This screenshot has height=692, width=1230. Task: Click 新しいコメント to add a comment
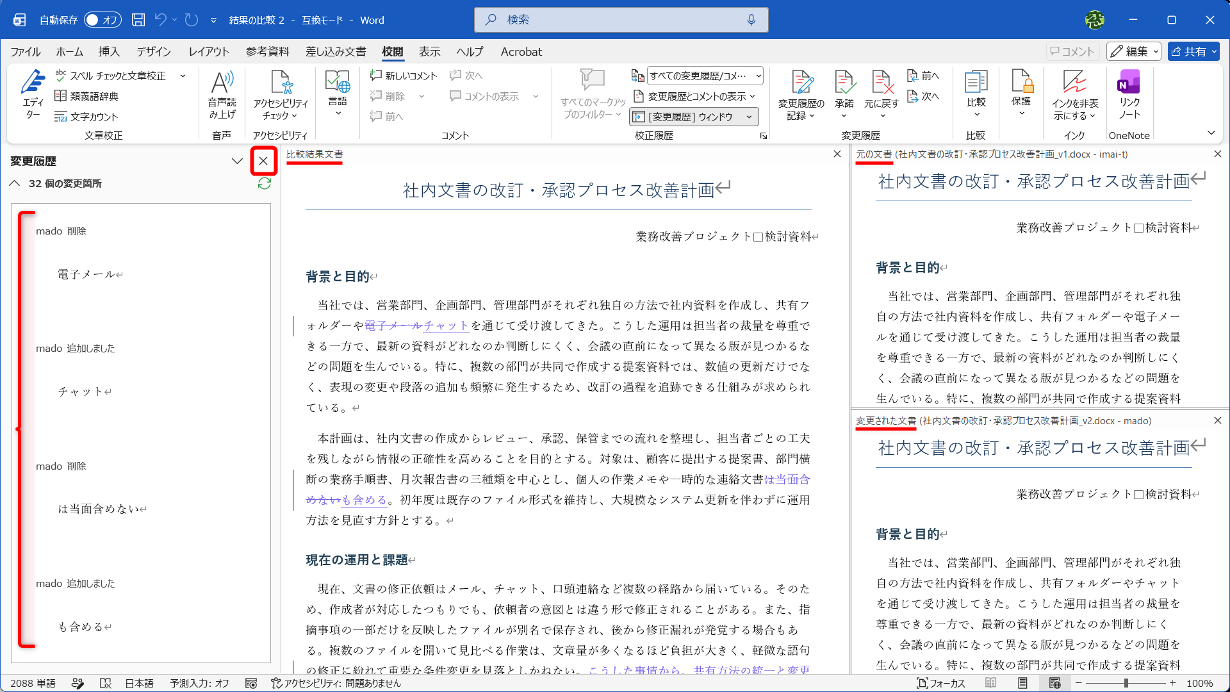(404, 76)
